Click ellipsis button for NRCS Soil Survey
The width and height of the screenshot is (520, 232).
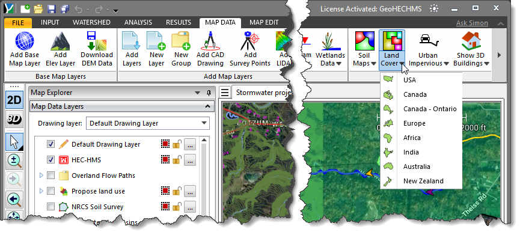[x=190, y=207]
